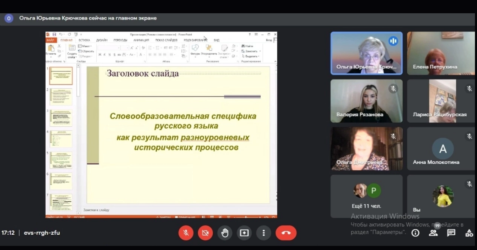The image size is (477, 250).
Task: Open Meet more options three-dot icon
Action: [264, 233]
